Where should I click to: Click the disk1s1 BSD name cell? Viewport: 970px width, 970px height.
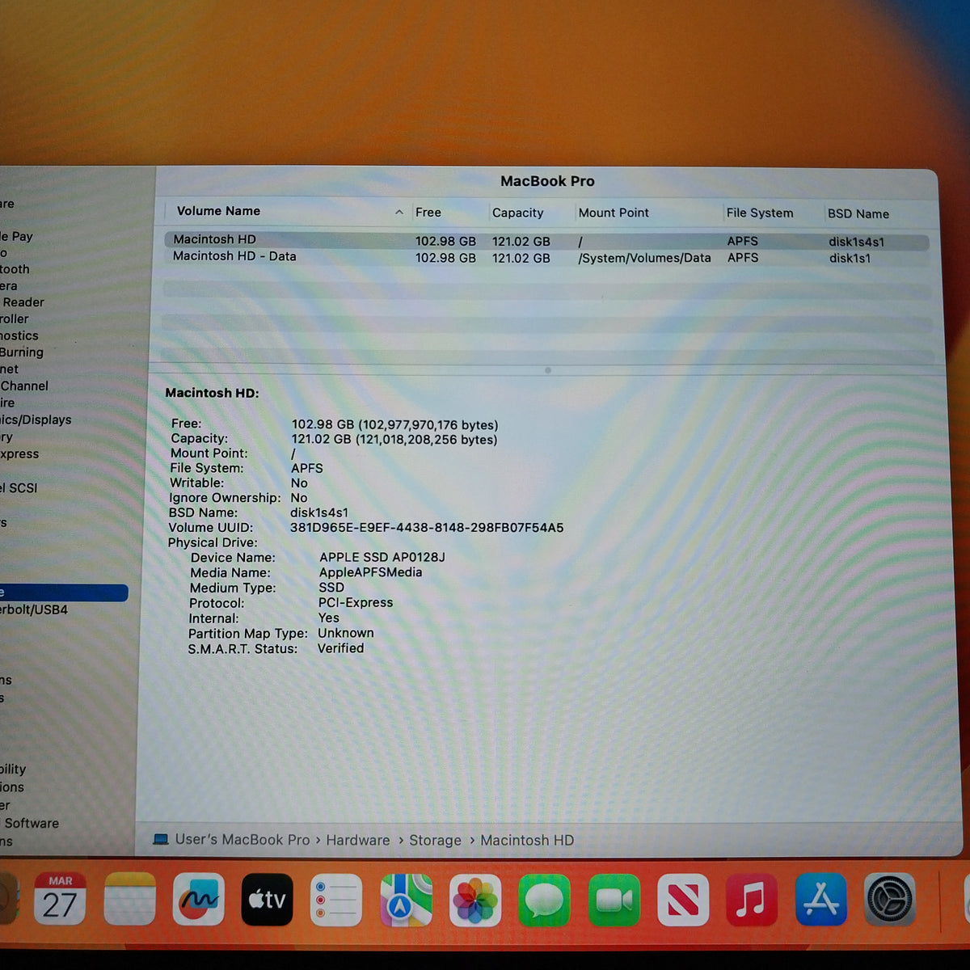(x=850, y=258)
